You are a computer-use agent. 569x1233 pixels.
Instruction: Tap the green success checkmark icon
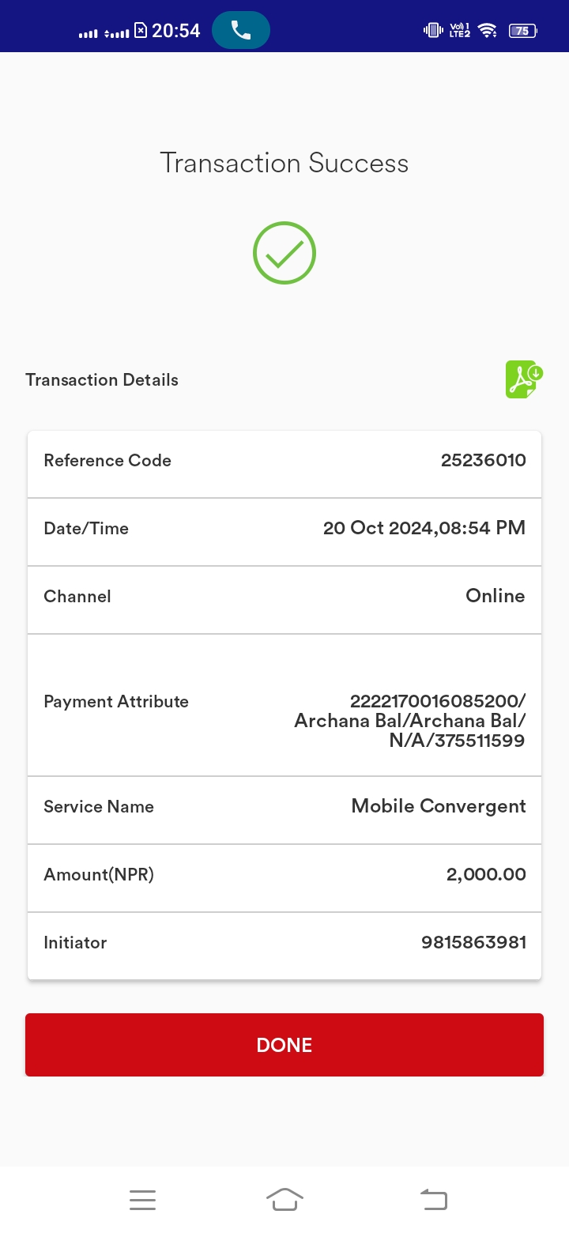coord(284,253)
